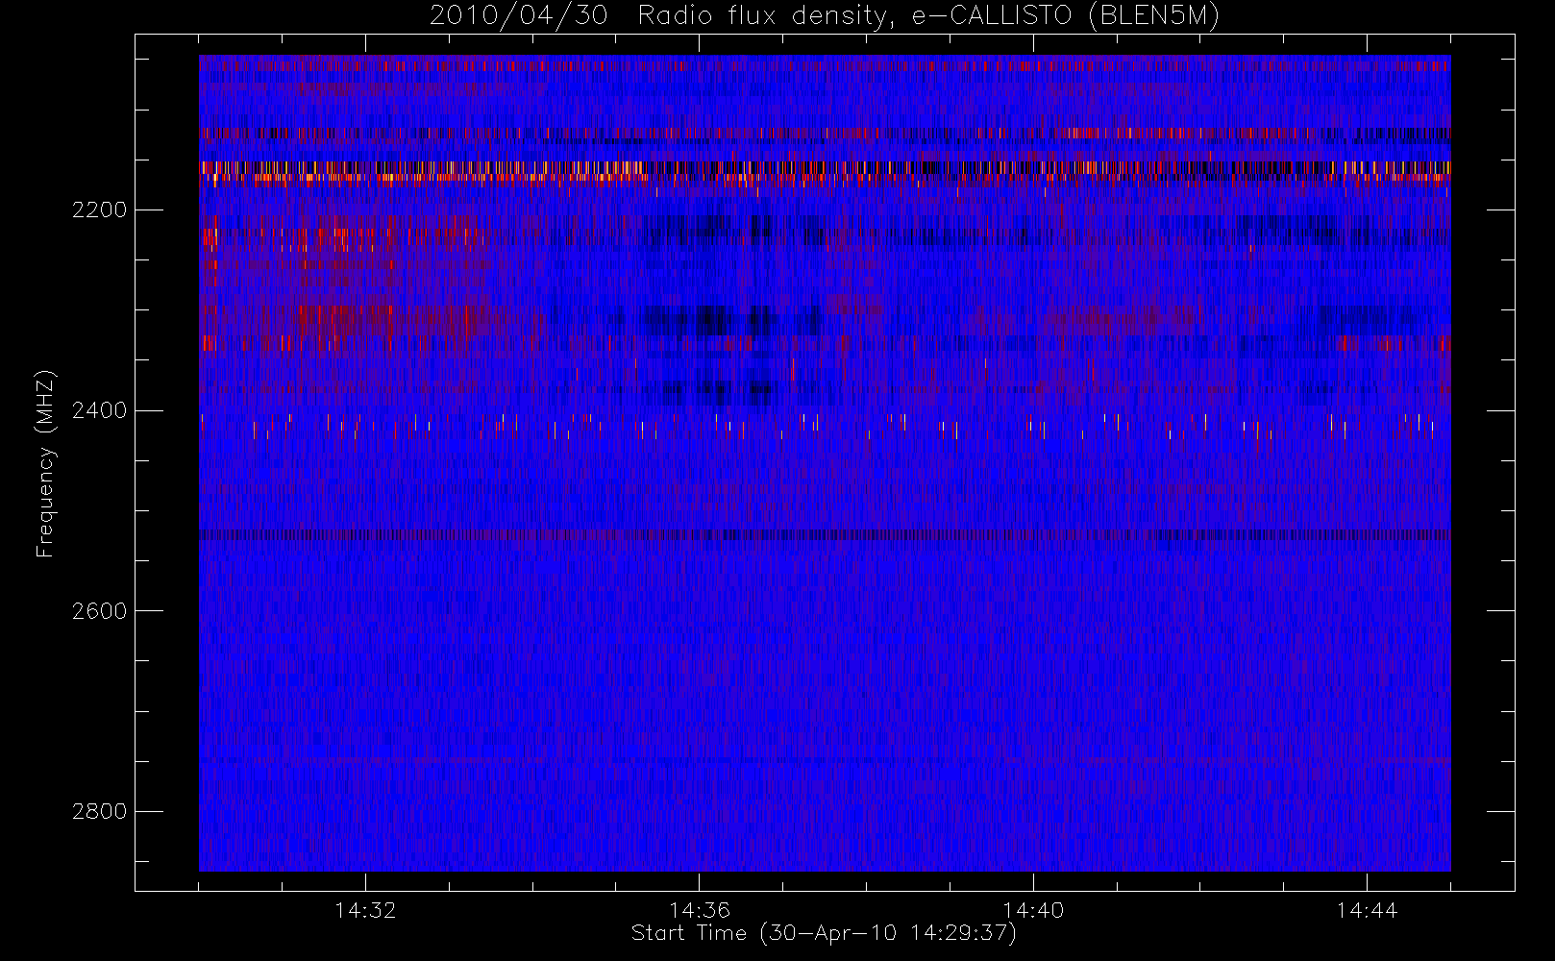Click the 'e-CALLISTO (BLEN5M)' title text

(x=1065, y=16)
